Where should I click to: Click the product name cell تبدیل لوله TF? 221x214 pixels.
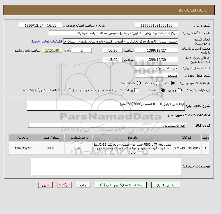click(x=132, y=148)
